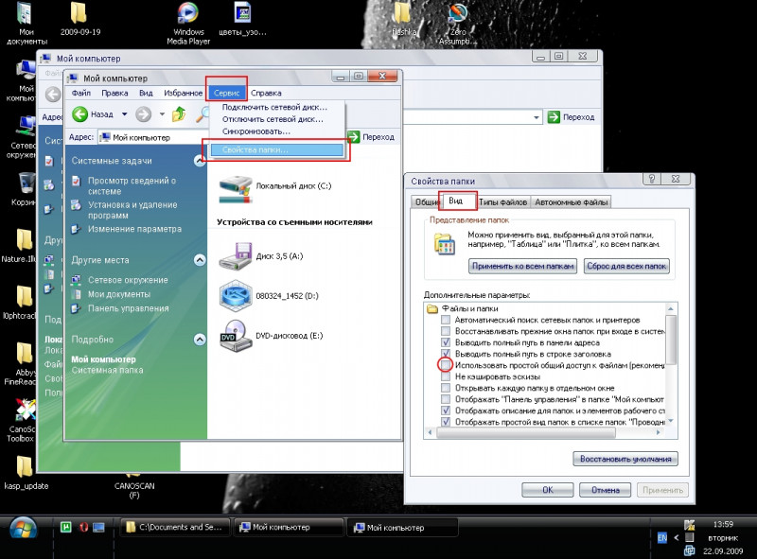
Task: Switch to the Типы файлов tab
Action: click(502, 202)
